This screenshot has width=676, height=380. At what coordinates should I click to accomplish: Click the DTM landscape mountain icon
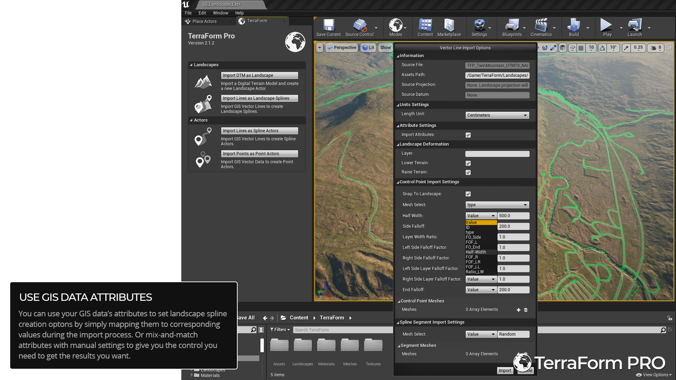[203, 82]
